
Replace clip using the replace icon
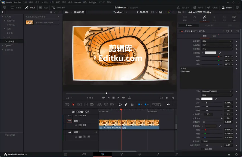click(x=112, y=105)
